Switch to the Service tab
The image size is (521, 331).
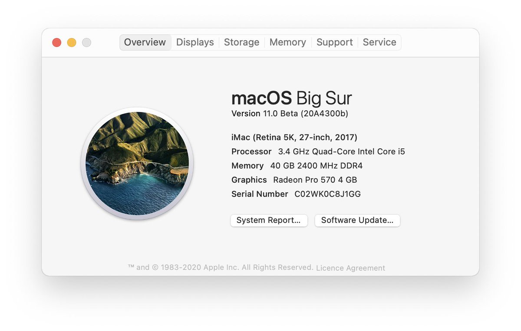(379, 43)
